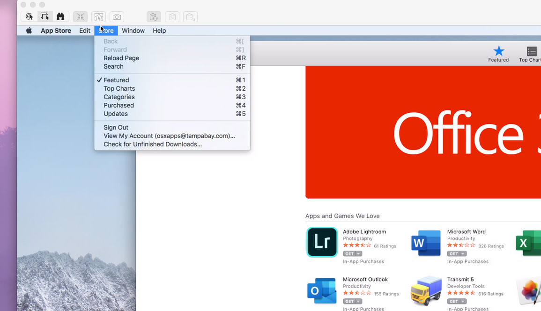The image size is (541, 311).
Task: Open the Microsoft Outlook title link
Action: (x=365, y=279)
